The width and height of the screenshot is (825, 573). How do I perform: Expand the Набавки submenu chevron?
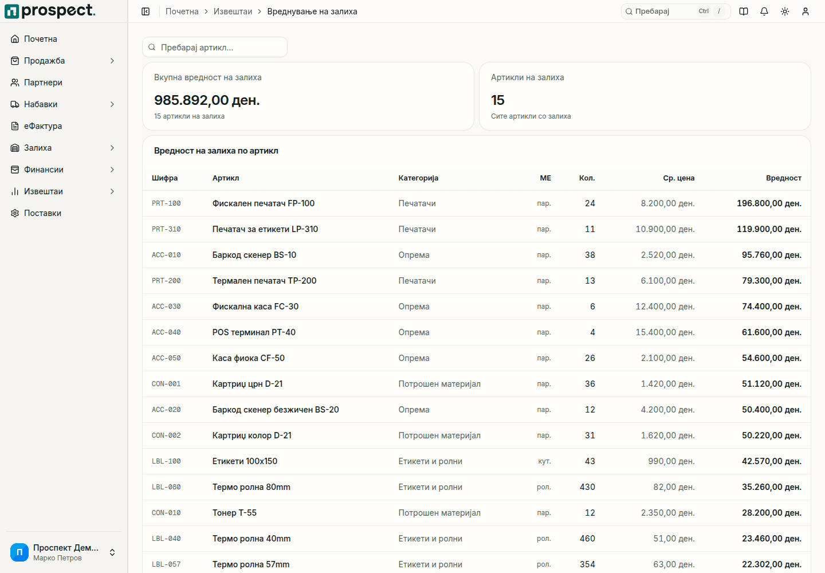[x=112, y=104]
